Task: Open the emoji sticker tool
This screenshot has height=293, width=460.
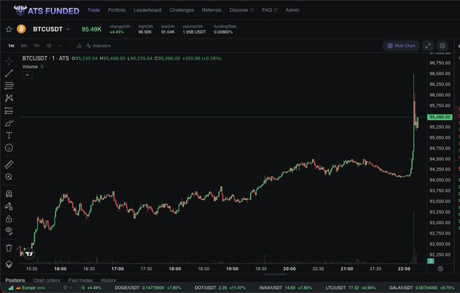Action: pyautogui.click(x=9, y=148)
